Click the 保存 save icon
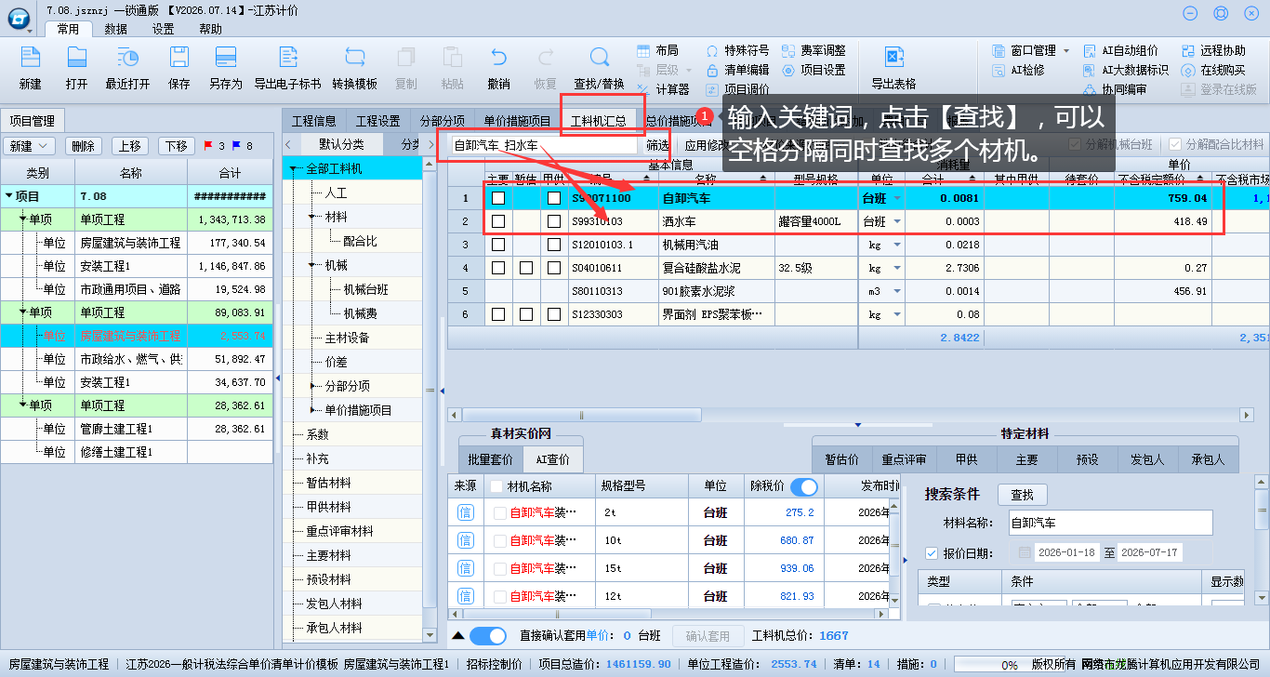The width and height of the screenshot is (1270, 677). 179,59
